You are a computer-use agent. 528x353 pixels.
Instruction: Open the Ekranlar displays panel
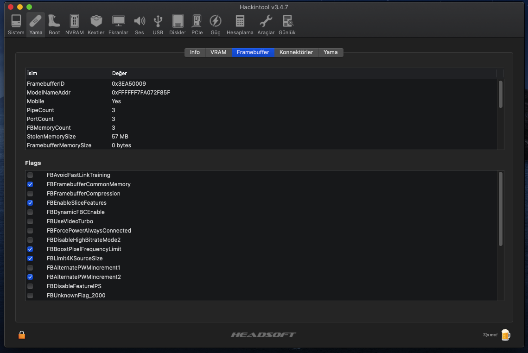coord(118,24)
